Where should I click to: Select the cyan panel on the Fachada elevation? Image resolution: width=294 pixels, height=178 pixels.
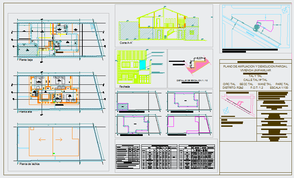(142, 64)
